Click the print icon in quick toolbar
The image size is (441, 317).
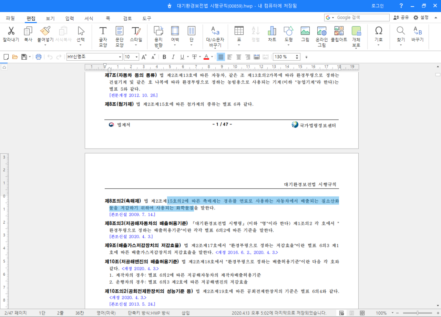38,57
